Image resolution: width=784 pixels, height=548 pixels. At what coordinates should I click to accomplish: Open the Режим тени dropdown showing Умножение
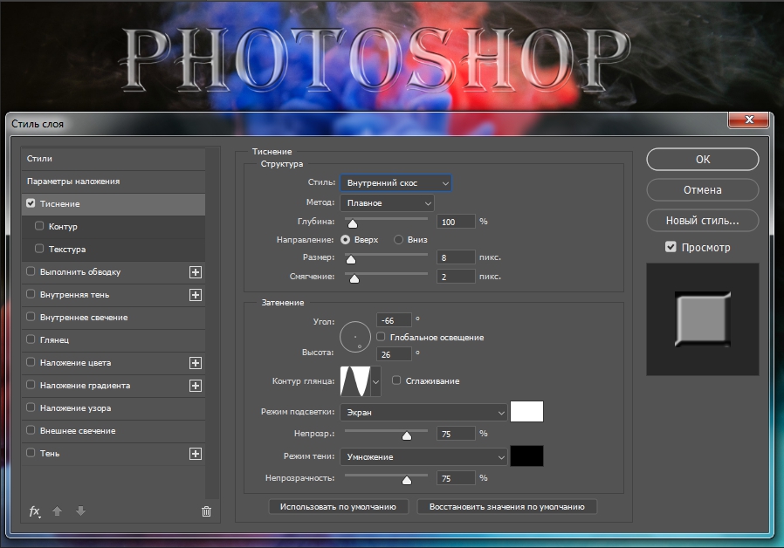pyautogui.click(x=423, y=456)
